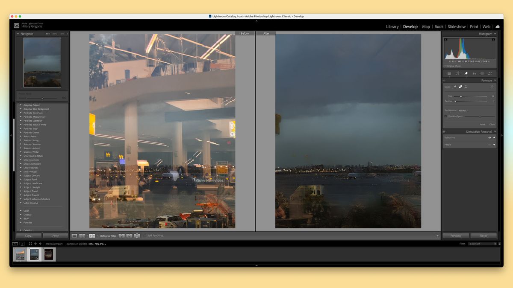Image resolution: width=513 pixels, height=288 pixels.
Task: Choose Heal mode in the Remove panel
Action: point(460,87)
